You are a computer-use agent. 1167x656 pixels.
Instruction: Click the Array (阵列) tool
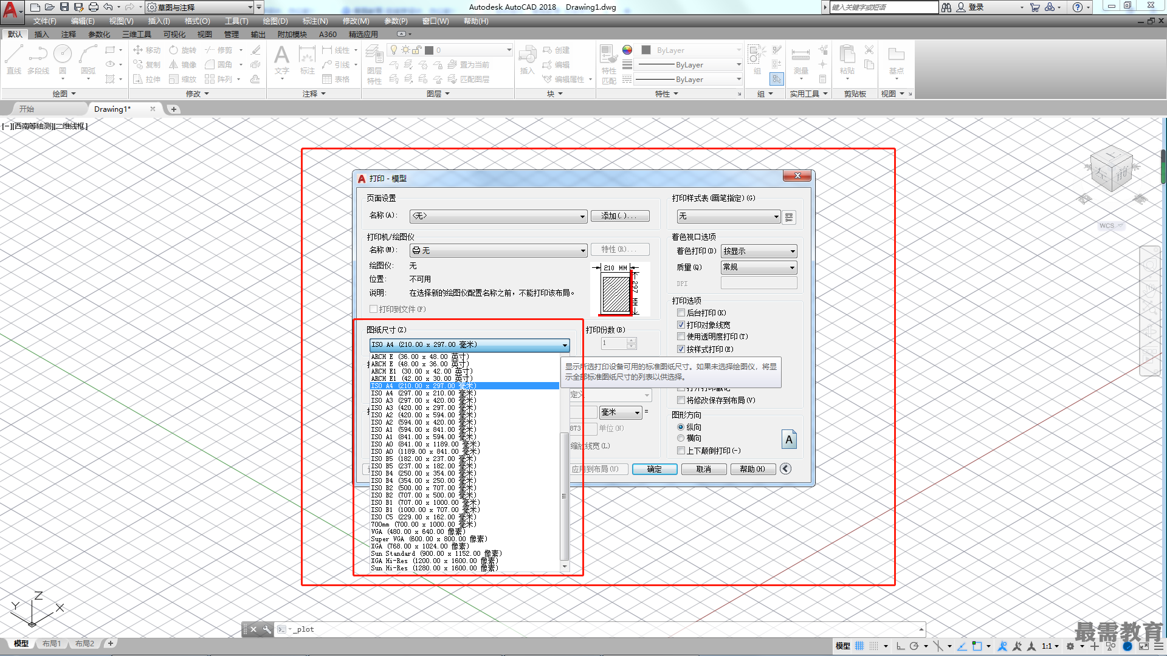pos(219,79)
